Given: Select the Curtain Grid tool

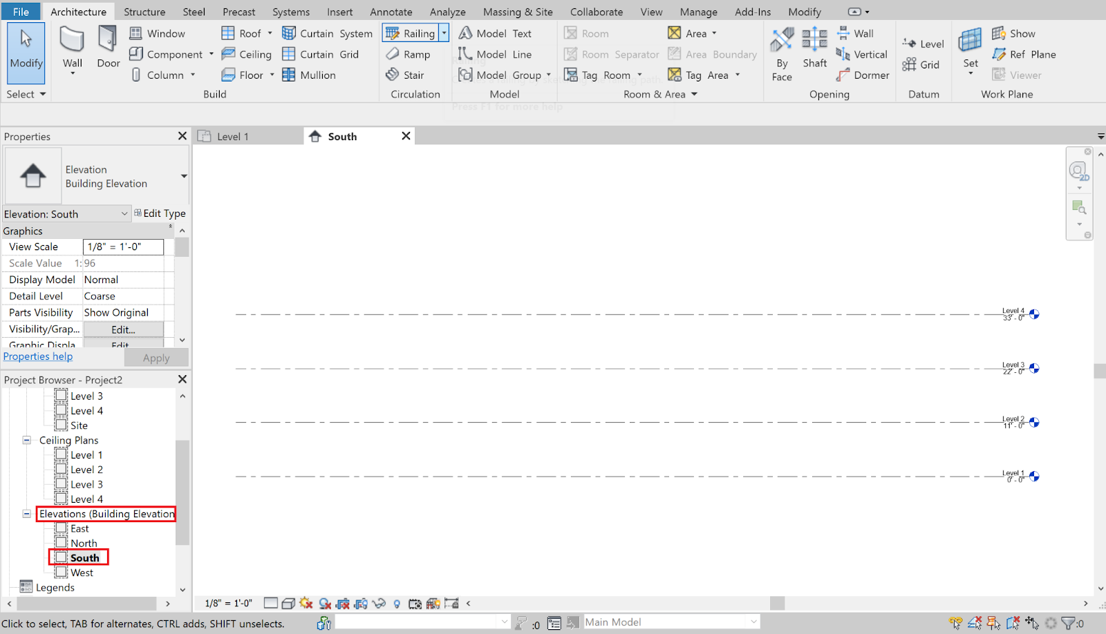Looking at the screenshot, I should tap(320, 54).
